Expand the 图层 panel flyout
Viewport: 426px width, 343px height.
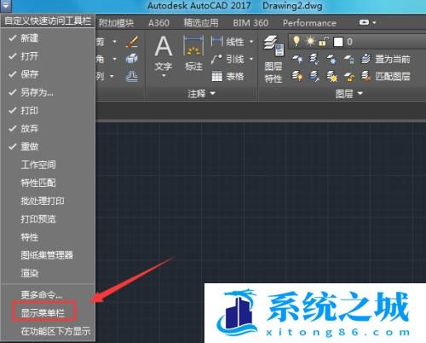click(x=349, y=93)
